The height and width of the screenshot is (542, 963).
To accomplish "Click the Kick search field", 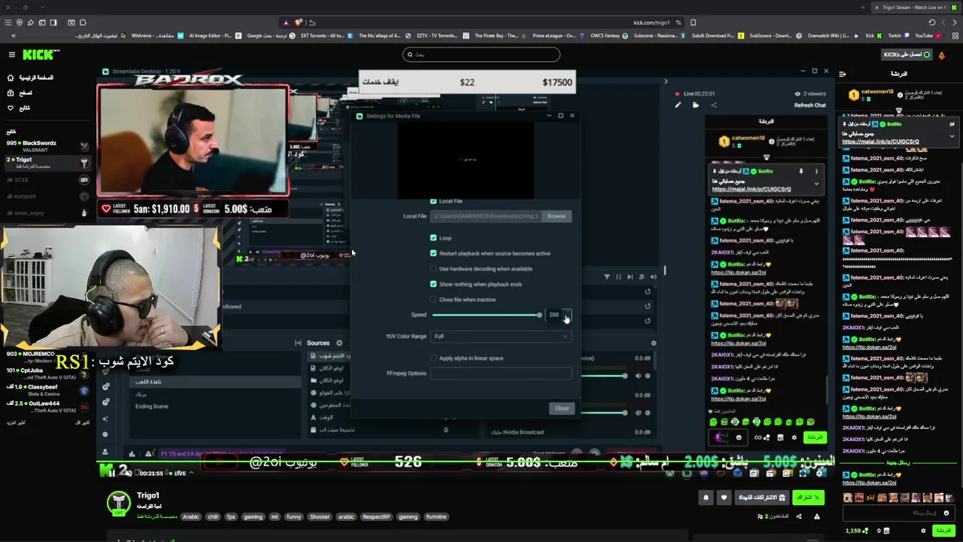I will coord(481,54).
